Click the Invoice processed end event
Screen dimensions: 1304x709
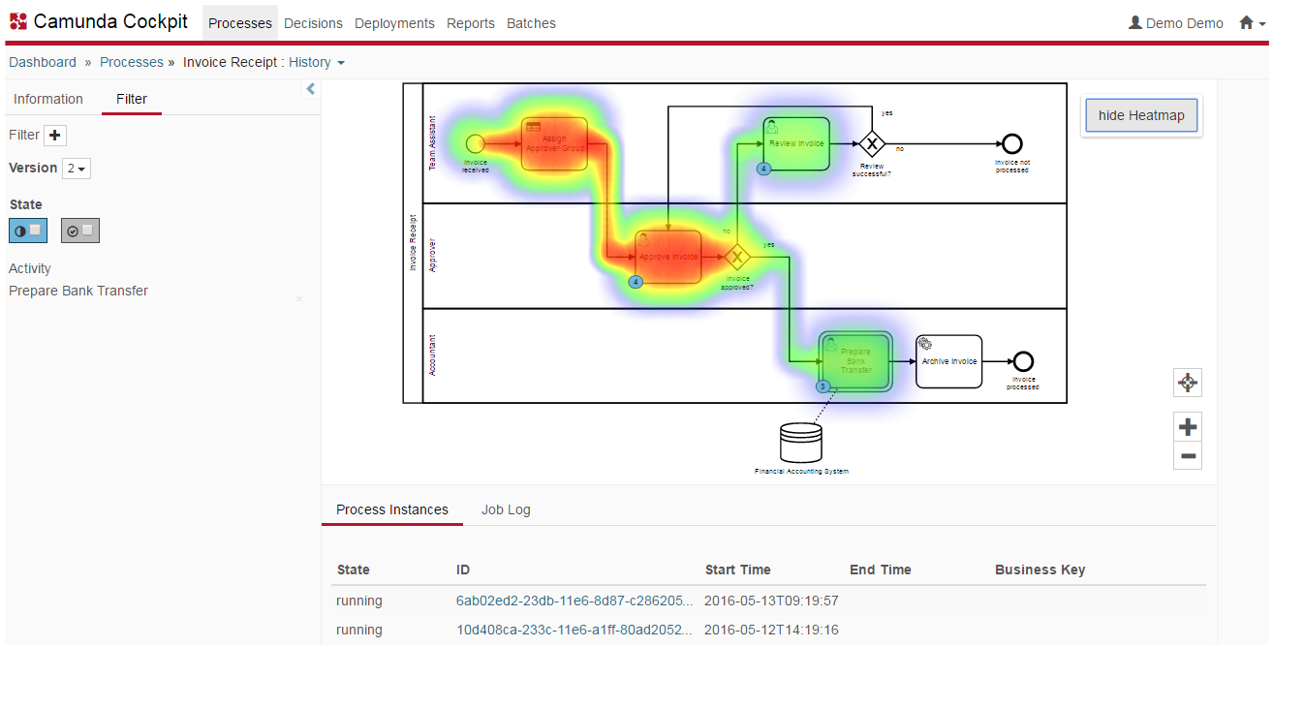pos(1022,361)
